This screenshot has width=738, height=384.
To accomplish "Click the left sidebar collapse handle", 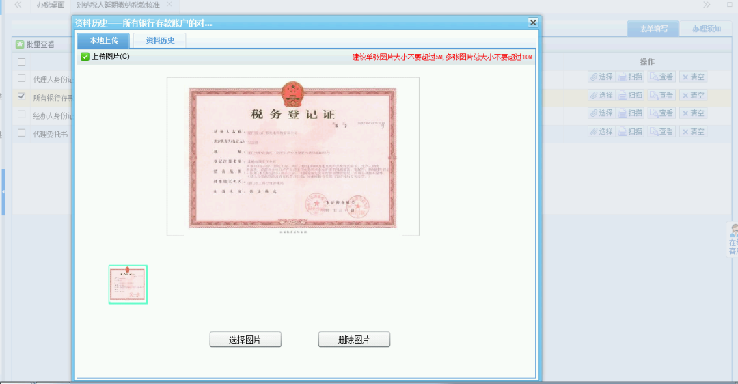I will 3,192.
